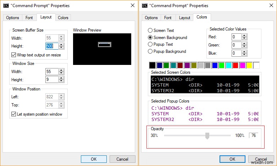
Task: Choose the Popup Background radio option
Action: click(x=150, y=51)
